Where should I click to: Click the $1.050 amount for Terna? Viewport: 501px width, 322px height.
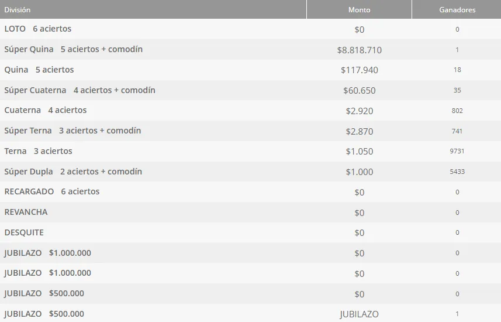coord(359,151)
